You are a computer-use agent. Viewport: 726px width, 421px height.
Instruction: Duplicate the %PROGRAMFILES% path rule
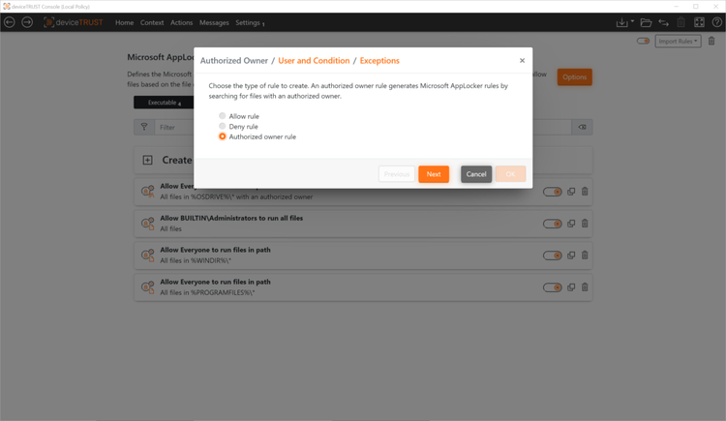pyautogui.click(x=571, y=287)
